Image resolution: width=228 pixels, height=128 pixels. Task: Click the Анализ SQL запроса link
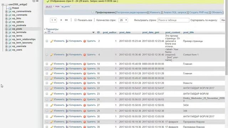coord(175,12)
